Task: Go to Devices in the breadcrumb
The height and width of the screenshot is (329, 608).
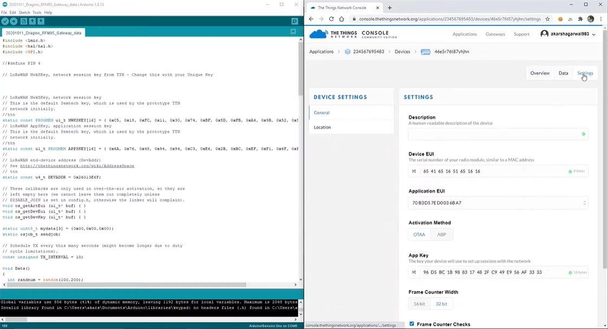Action: point(402,51)
